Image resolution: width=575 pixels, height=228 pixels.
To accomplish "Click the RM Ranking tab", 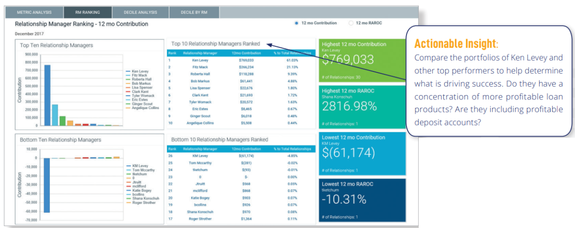I will coord(88,12).
